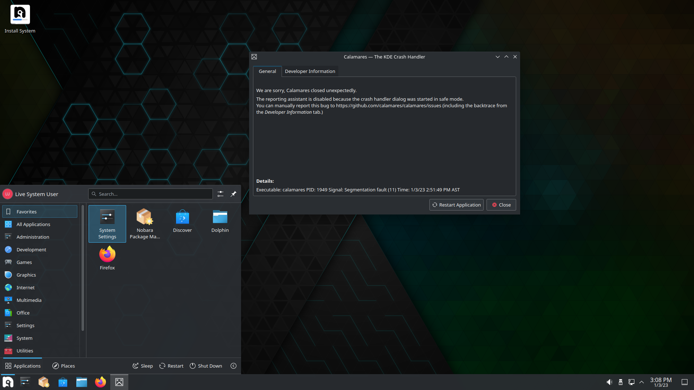Open Dolphin folder icon in the taskbar
The image size is (694, 390).
[x=82, y=382]
